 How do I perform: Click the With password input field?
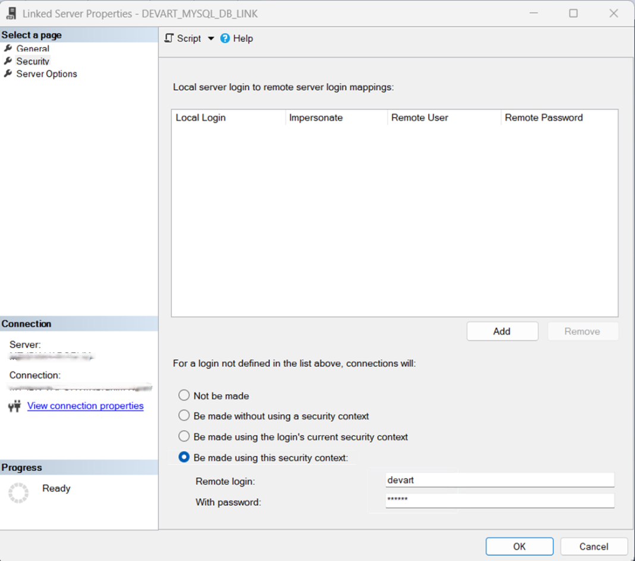[x=500, y=501]
